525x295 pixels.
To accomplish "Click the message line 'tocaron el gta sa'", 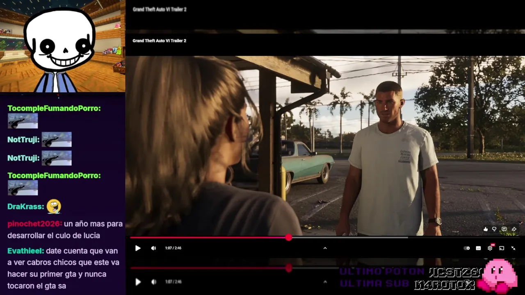I will (x=37, y=286).
